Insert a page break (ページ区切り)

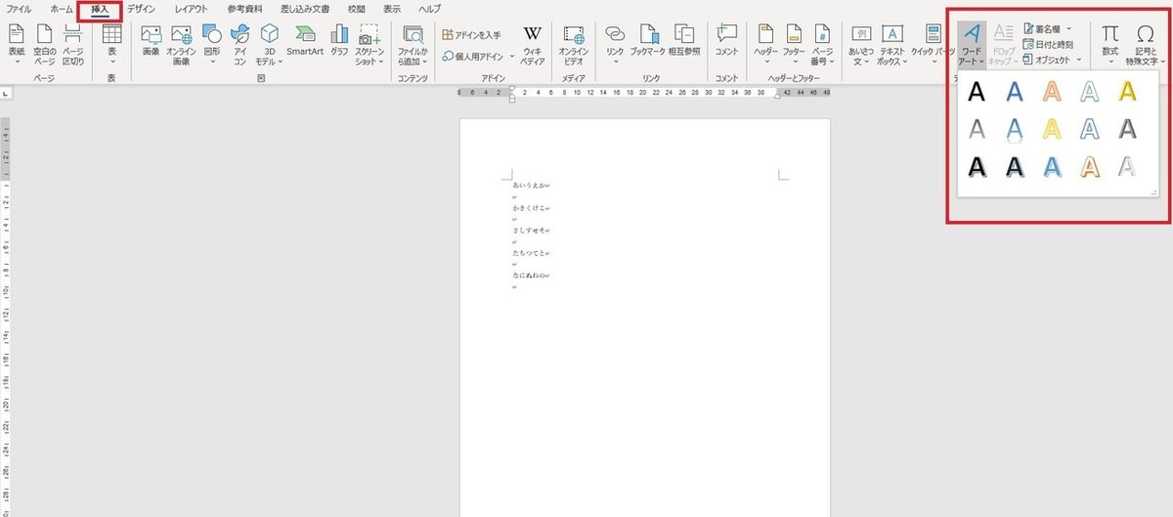coord(73,45)
